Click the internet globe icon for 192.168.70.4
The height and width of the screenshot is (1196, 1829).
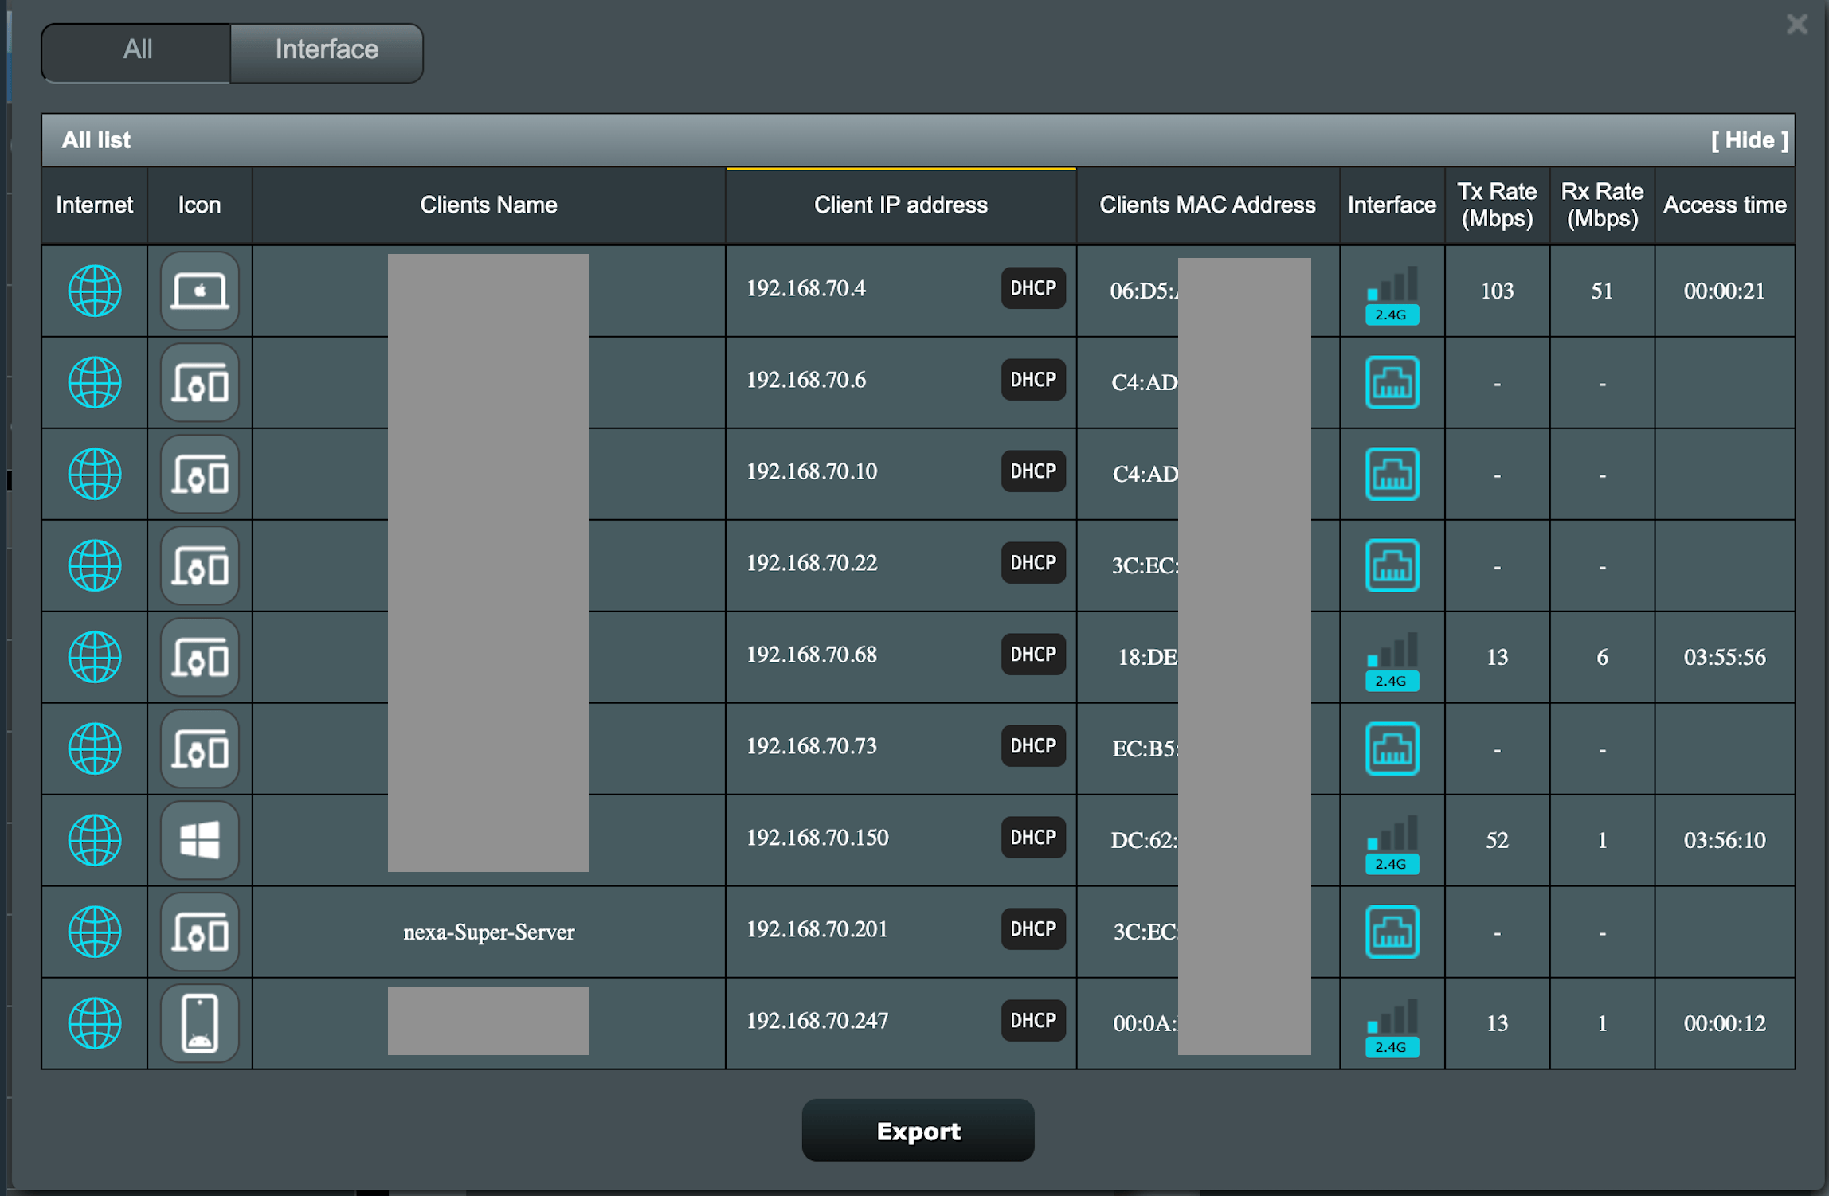[x=95, y=291]
